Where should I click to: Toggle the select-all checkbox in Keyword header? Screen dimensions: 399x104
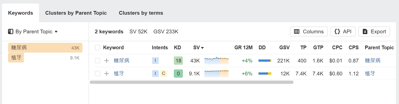(x=98, y=48)
